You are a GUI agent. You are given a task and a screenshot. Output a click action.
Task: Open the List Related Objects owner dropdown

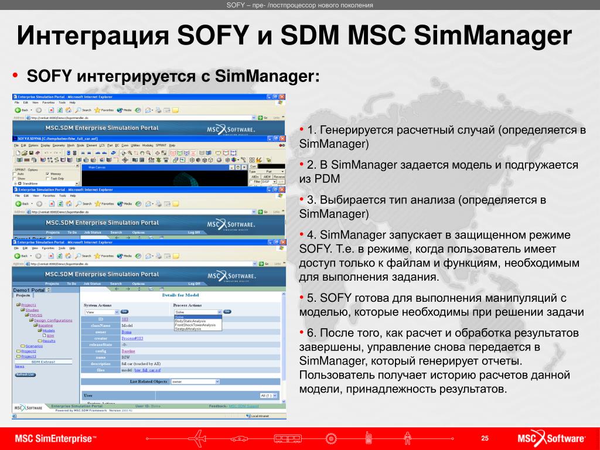195,381
